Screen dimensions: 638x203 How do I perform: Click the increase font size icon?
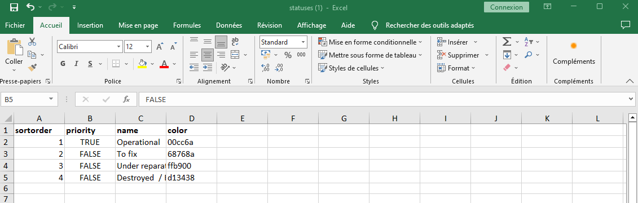coord(160,47)
